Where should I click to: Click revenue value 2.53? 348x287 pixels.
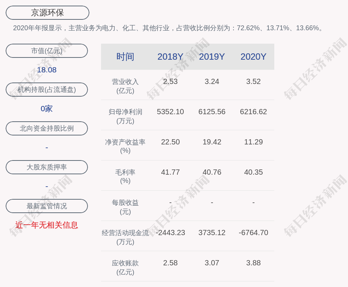(x=171, y=81)
